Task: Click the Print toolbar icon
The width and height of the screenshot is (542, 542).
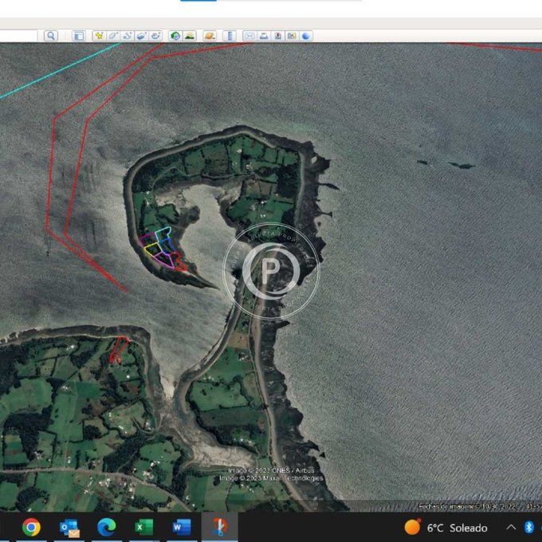Action: (264, 36)
